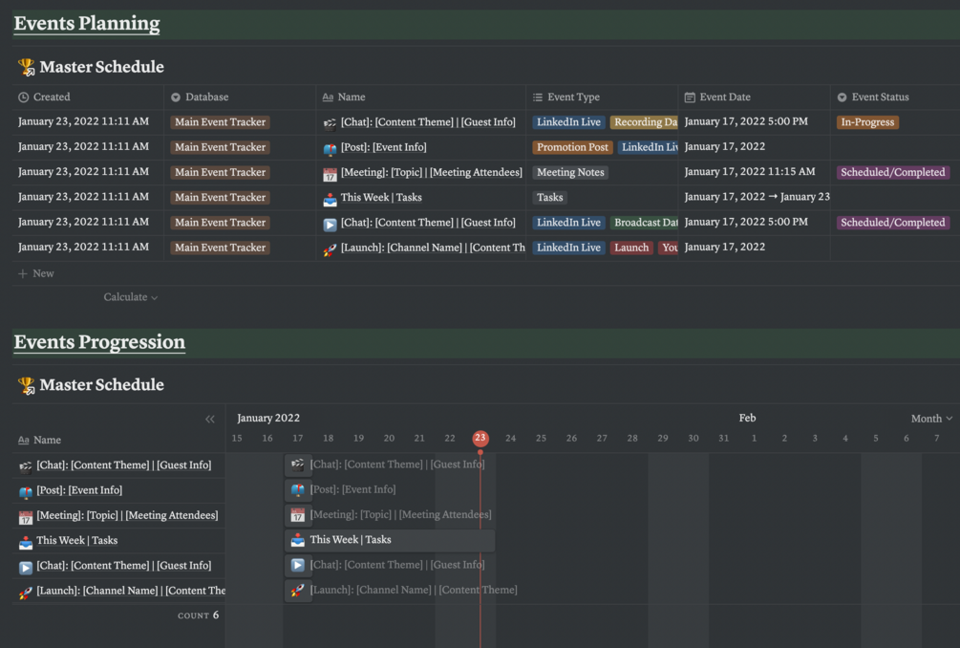Click the Created column header
The width and height of the screenshot is (960, 648).
pyautogui.click(x=51, y=97)
